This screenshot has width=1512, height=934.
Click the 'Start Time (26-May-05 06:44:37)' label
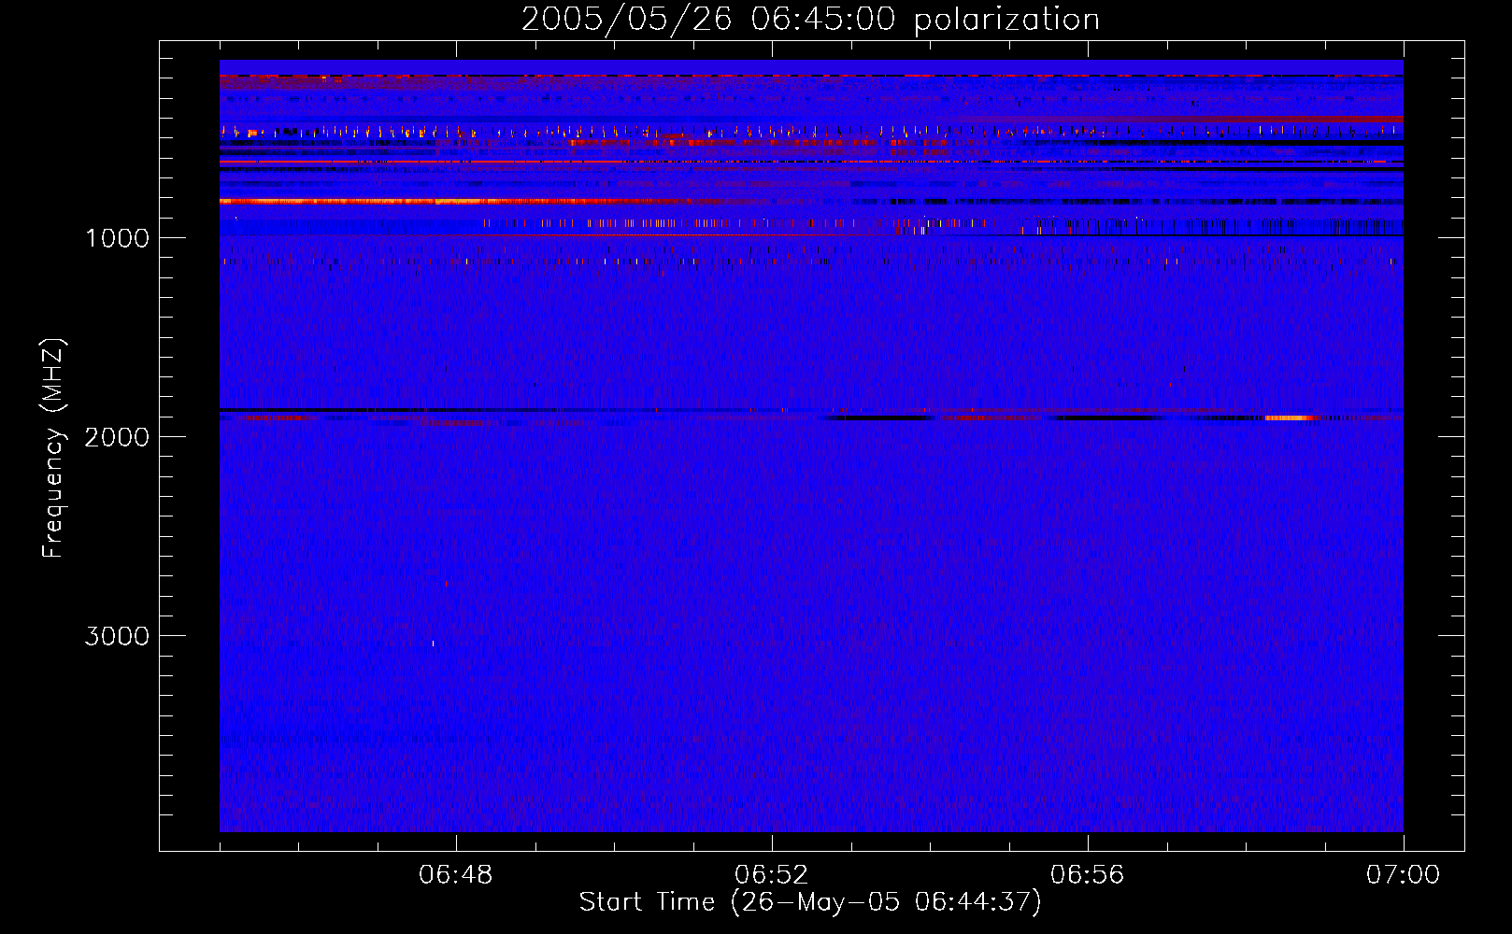click(810, 902)
